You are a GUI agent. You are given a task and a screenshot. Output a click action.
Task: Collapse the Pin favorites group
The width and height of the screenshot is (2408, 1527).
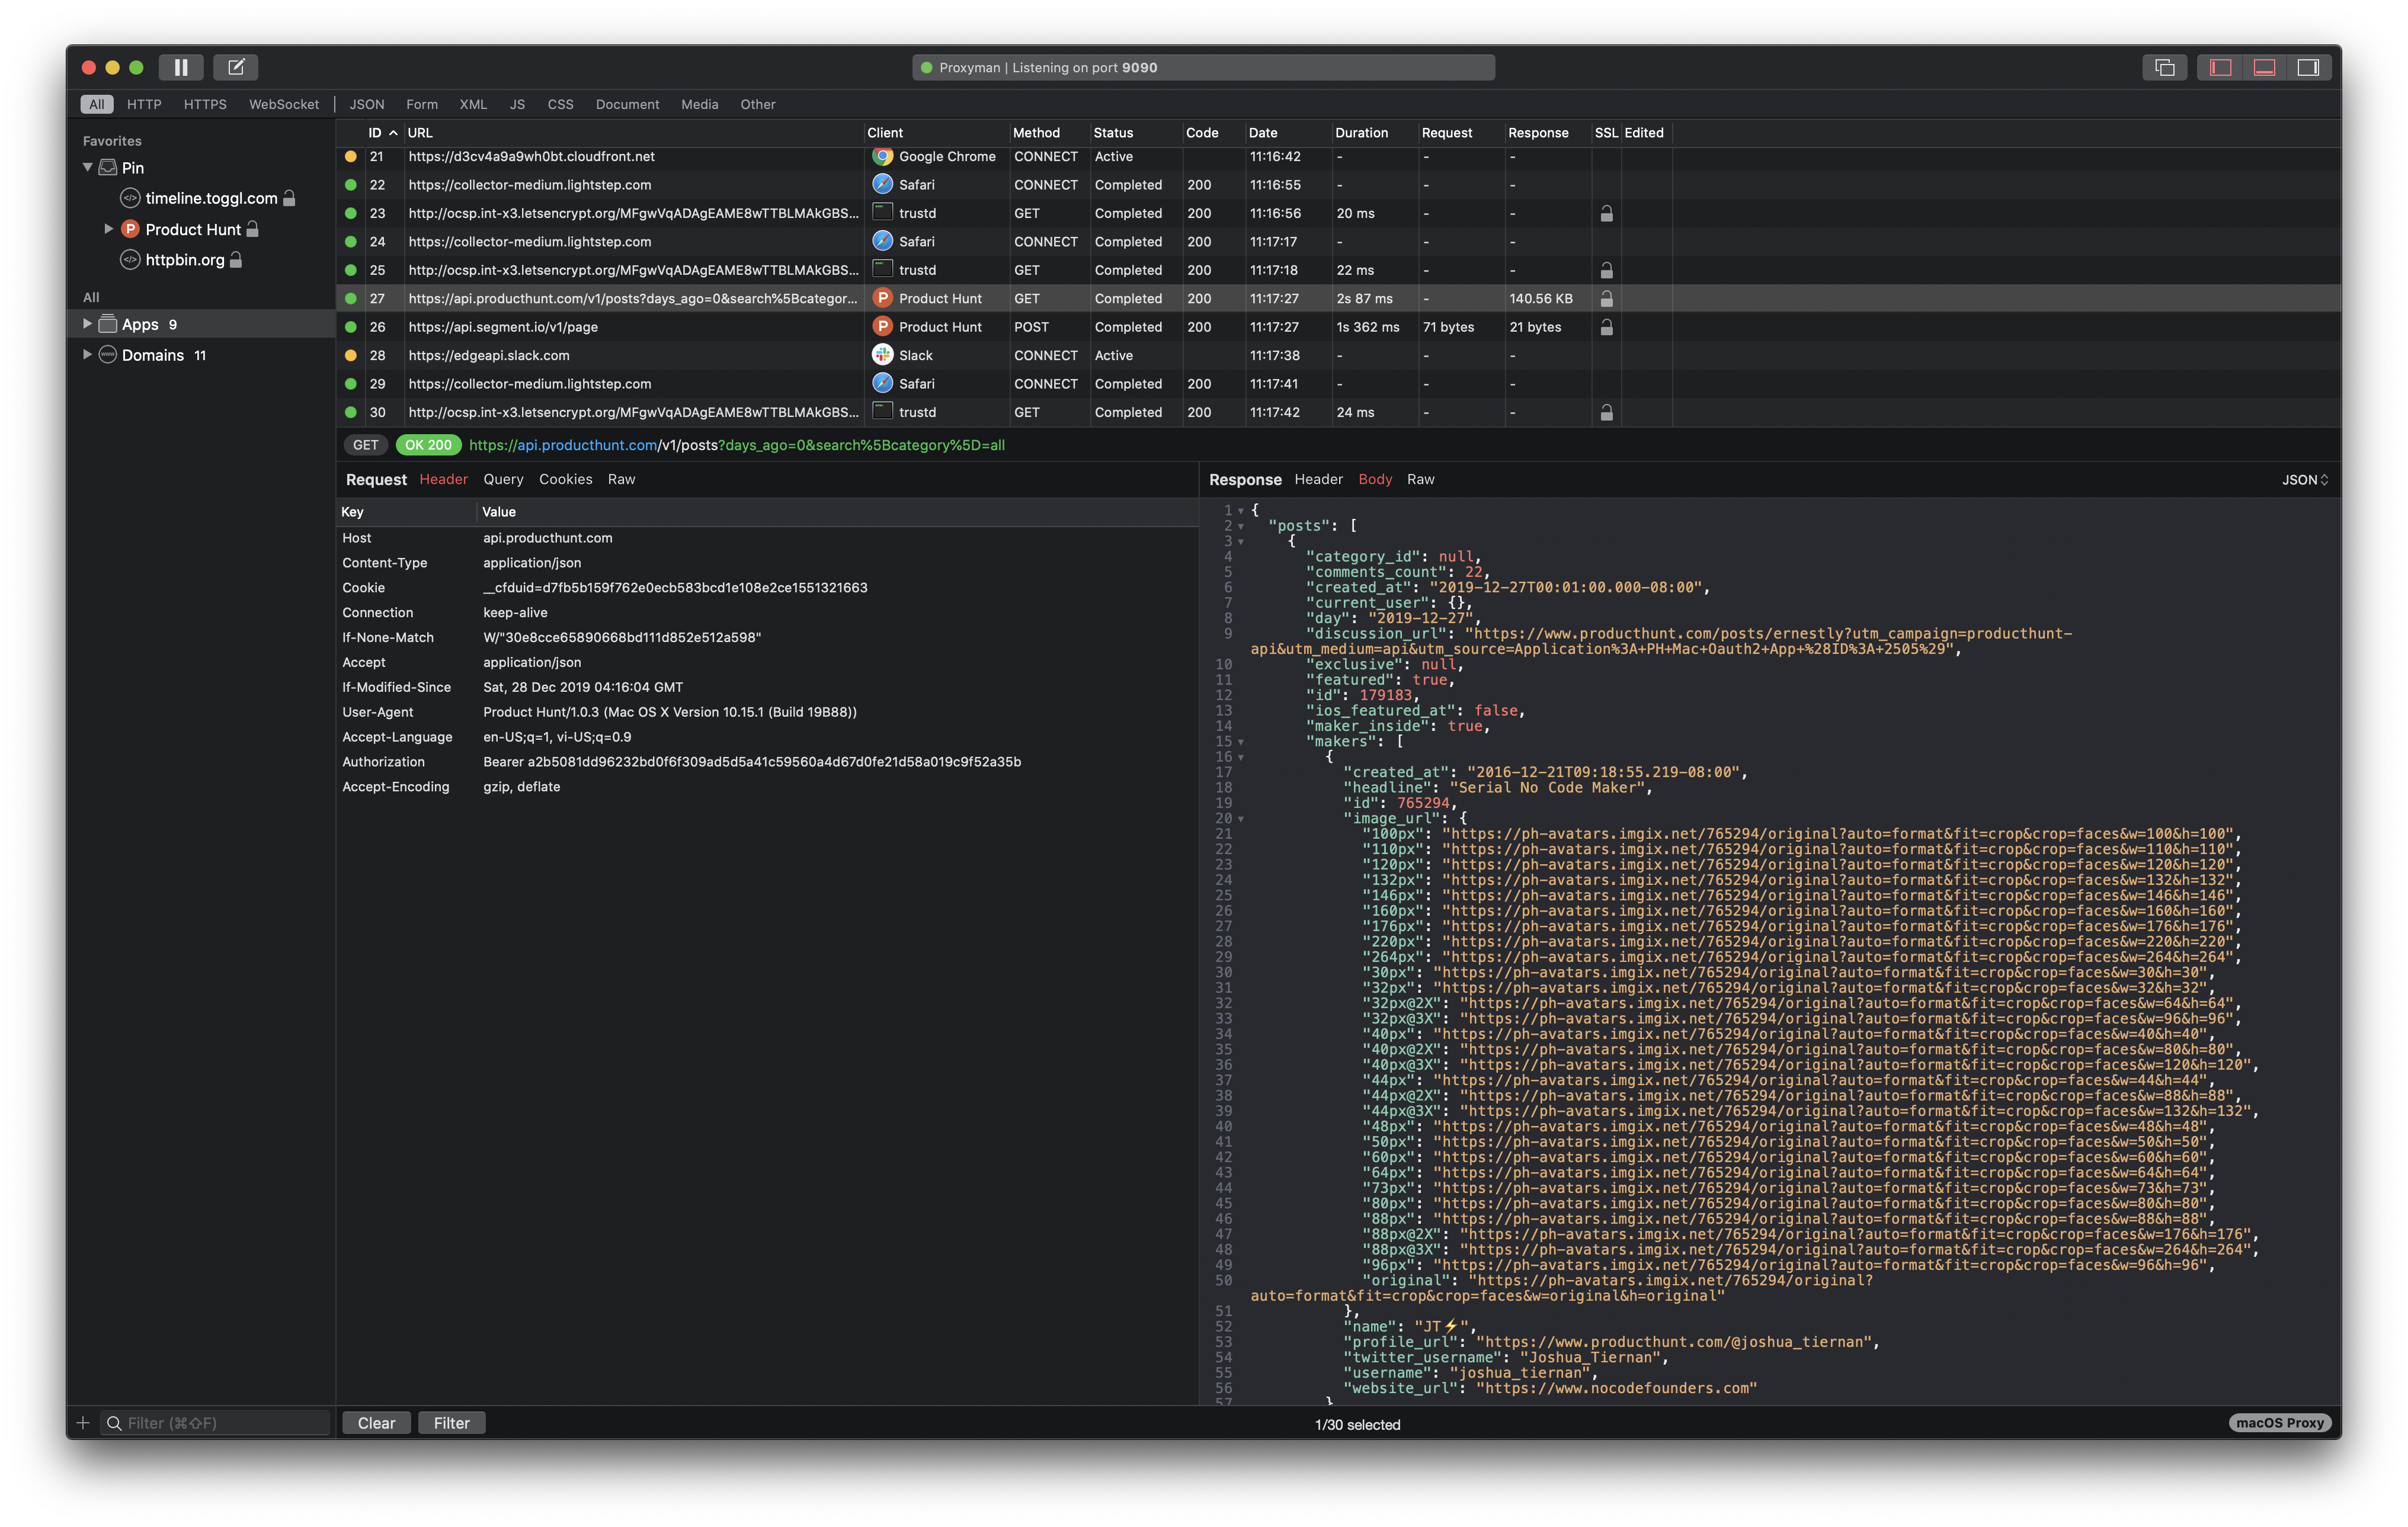point(87,167)
